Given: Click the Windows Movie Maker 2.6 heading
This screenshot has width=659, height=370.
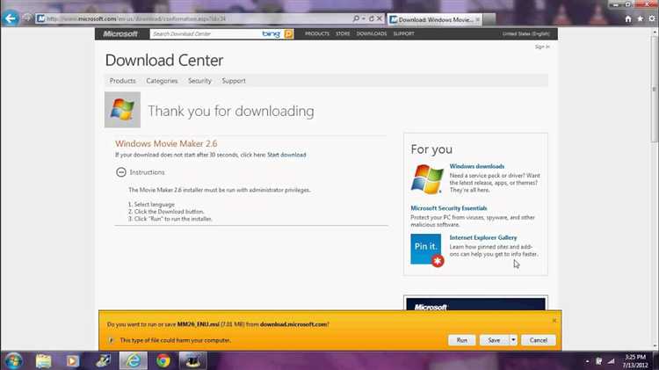Looking at the screenshot, I should (x=166, y=144).
